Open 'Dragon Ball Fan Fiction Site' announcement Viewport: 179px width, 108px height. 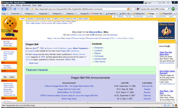tap(69, 89)
